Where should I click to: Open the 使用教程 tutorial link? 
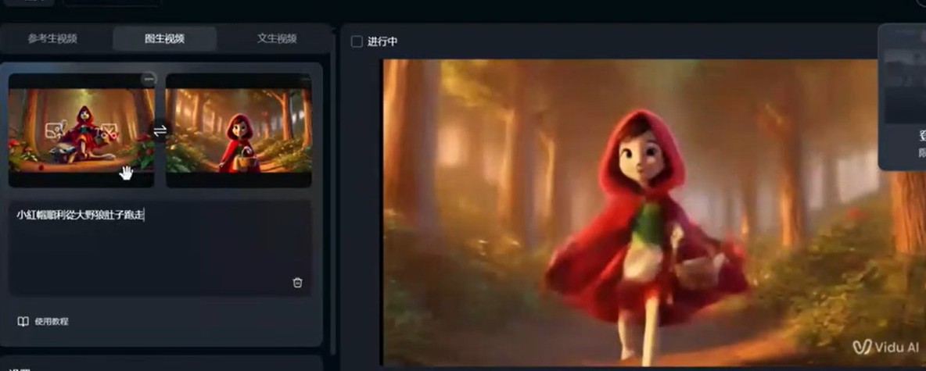coord(43,322)
